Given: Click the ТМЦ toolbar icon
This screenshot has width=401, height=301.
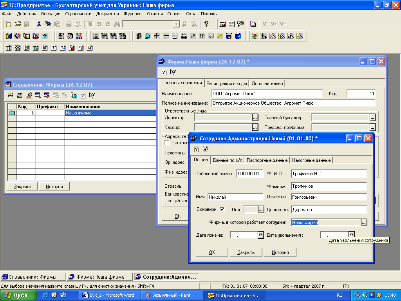Looking at the screenshot, I should (61, 36).
